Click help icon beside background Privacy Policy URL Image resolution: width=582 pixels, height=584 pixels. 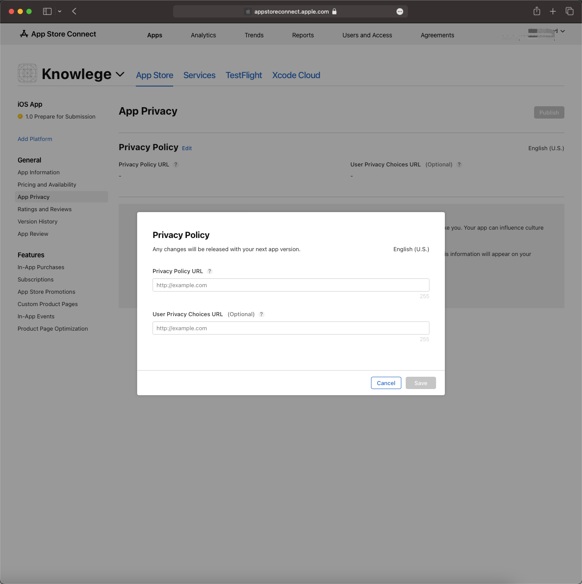(176, 165)
